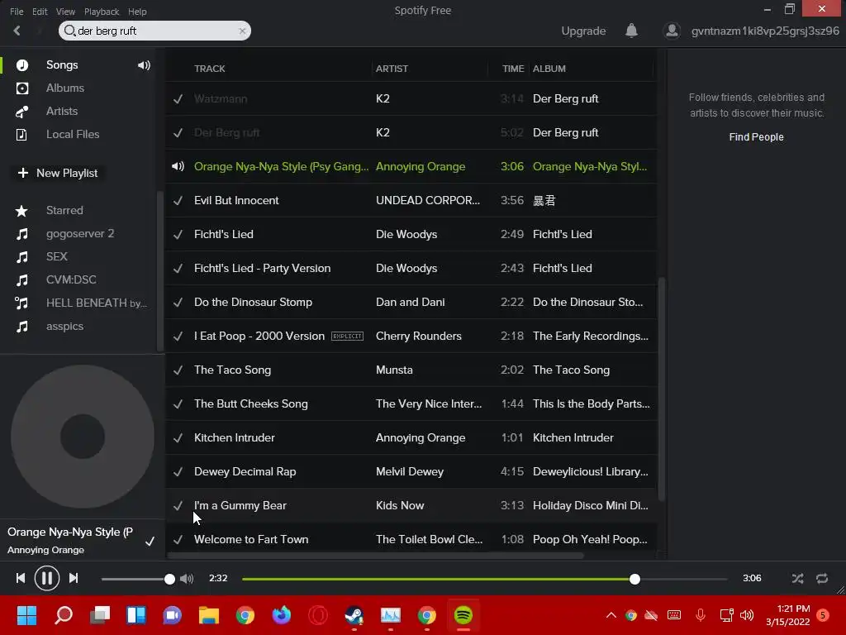Screen dimensions: 846x635
Task: Toggle the saved checkmark for now playing track
Action: tap(150, 541)
